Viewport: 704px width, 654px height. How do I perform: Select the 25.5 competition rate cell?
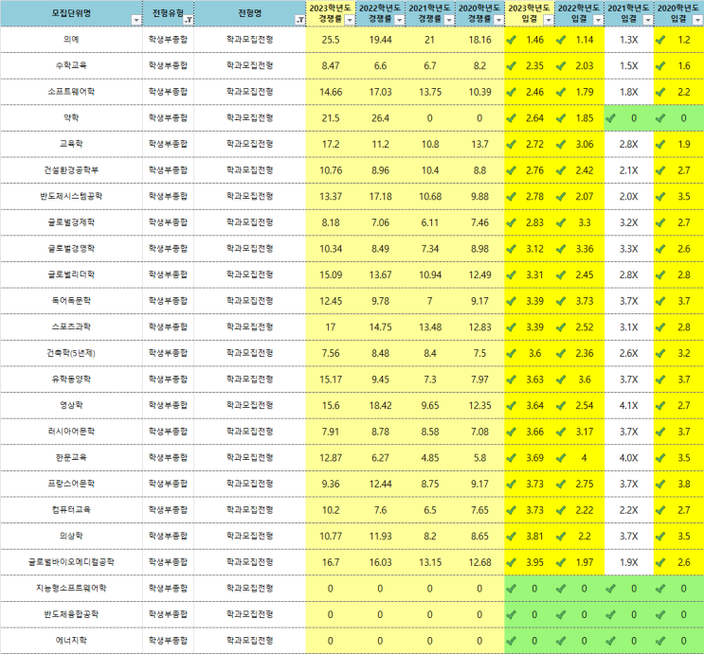[331, 40]
